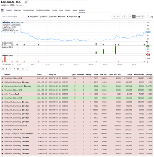Sort table by the Net Shs header
Image resolution: width=154 pixels, height=157 pixels.
click(103, 75)
